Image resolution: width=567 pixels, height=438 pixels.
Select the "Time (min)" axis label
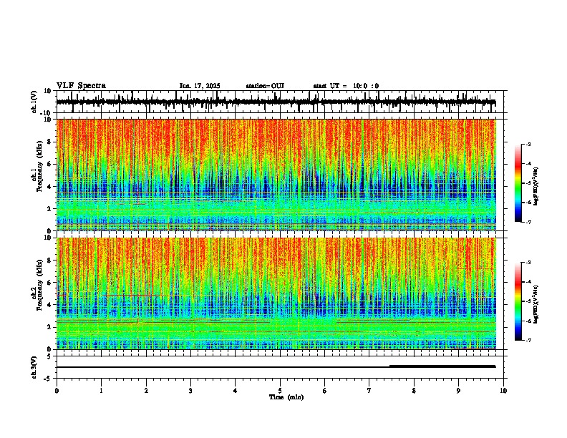286,397
